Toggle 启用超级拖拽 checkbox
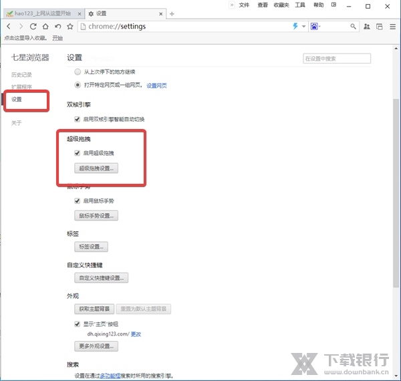This screenshot has height=381, width=401. click(x=77, y=153)
